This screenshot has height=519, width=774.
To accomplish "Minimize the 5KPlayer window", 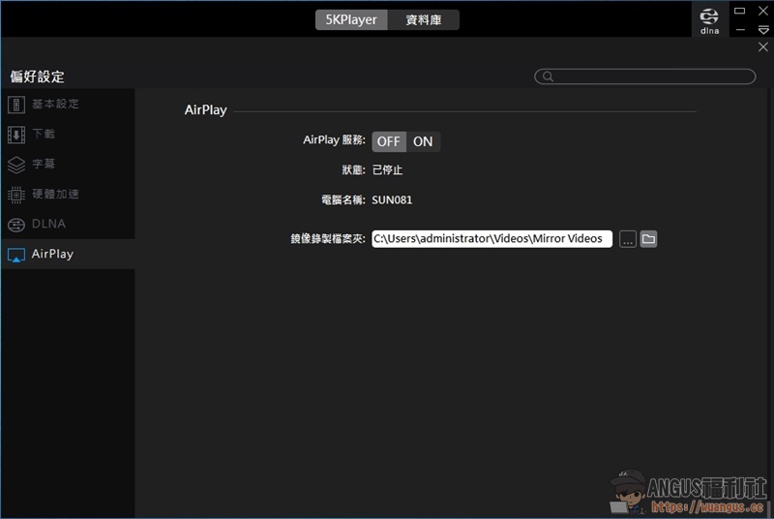I will [x=740, y=30].
